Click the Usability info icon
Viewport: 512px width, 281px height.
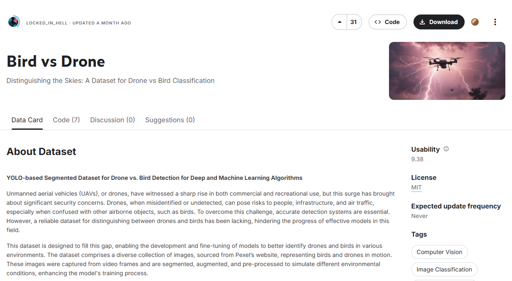[x=446, y=149]
